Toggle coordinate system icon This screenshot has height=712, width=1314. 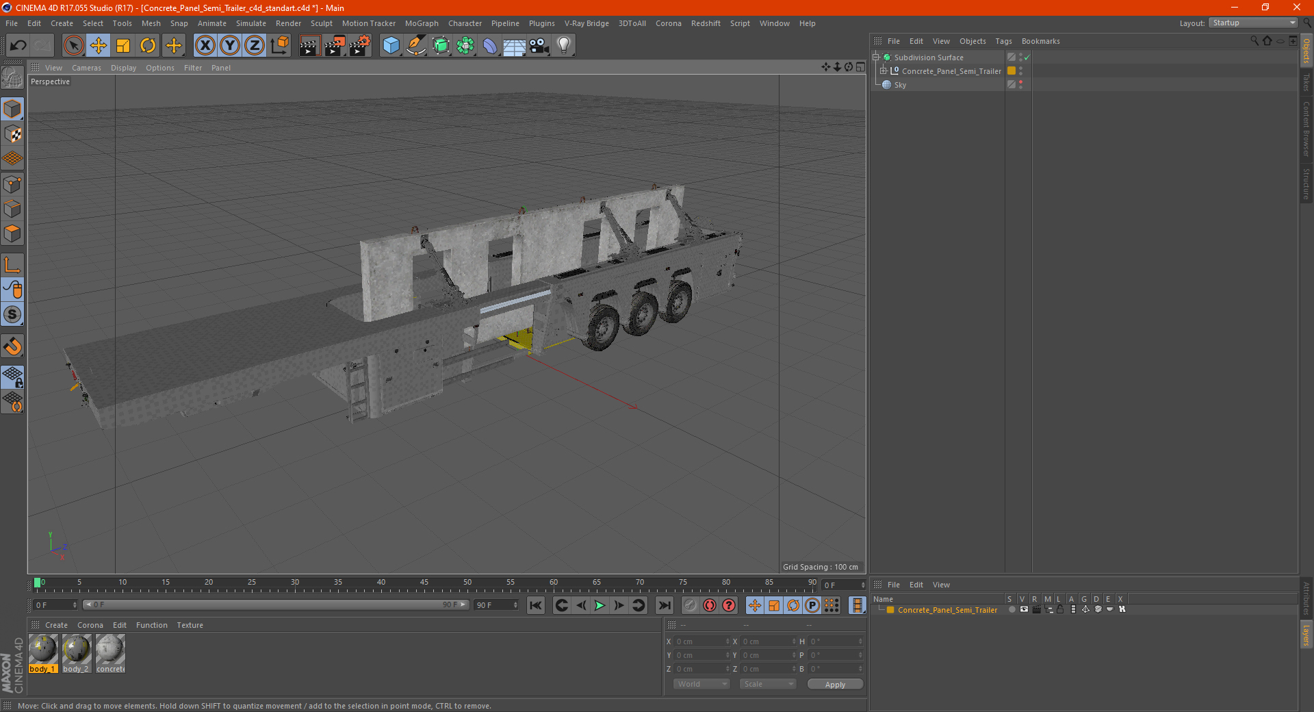click(x=280, y=46)
